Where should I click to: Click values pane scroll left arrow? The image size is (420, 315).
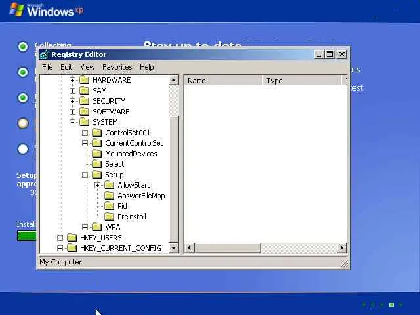190,248
